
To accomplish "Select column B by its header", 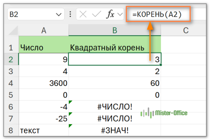I will point(115,31).
